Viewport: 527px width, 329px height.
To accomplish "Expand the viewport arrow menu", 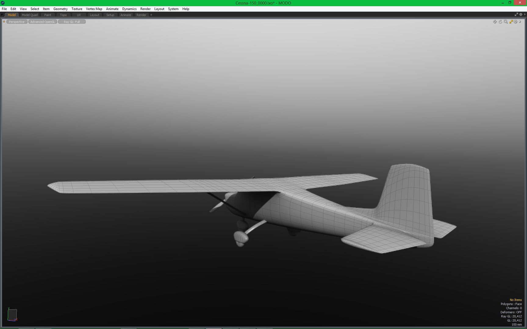I will click(x=520, y=22).
